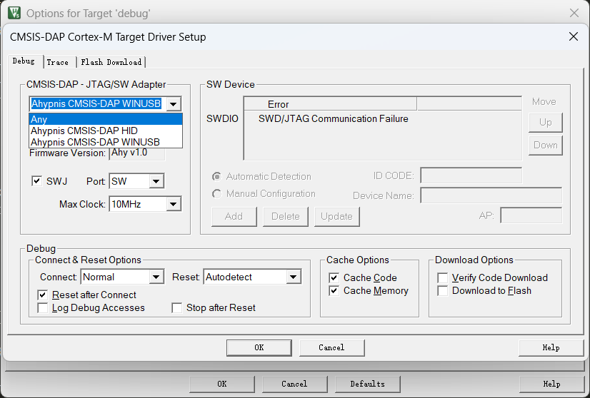The height and width of the screenshot is (398, 590).
Task: Choose Ahypnis CMSIS-DAP WINUSB list option
Action: point(106,142)
